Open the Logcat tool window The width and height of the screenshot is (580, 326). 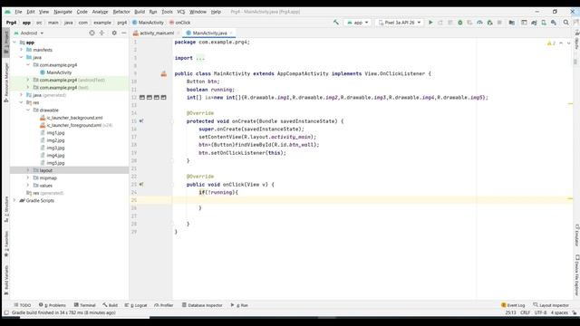coord(136,305)
